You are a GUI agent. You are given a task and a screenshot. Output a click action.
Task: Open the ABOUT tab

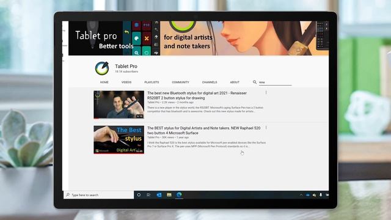pyautogui.click(x=235, y=82)
